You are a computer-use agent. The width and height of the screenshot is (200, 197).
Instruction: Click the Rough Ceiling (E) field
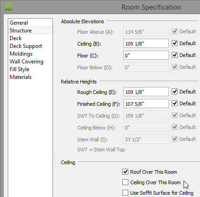tap(146, 92)
